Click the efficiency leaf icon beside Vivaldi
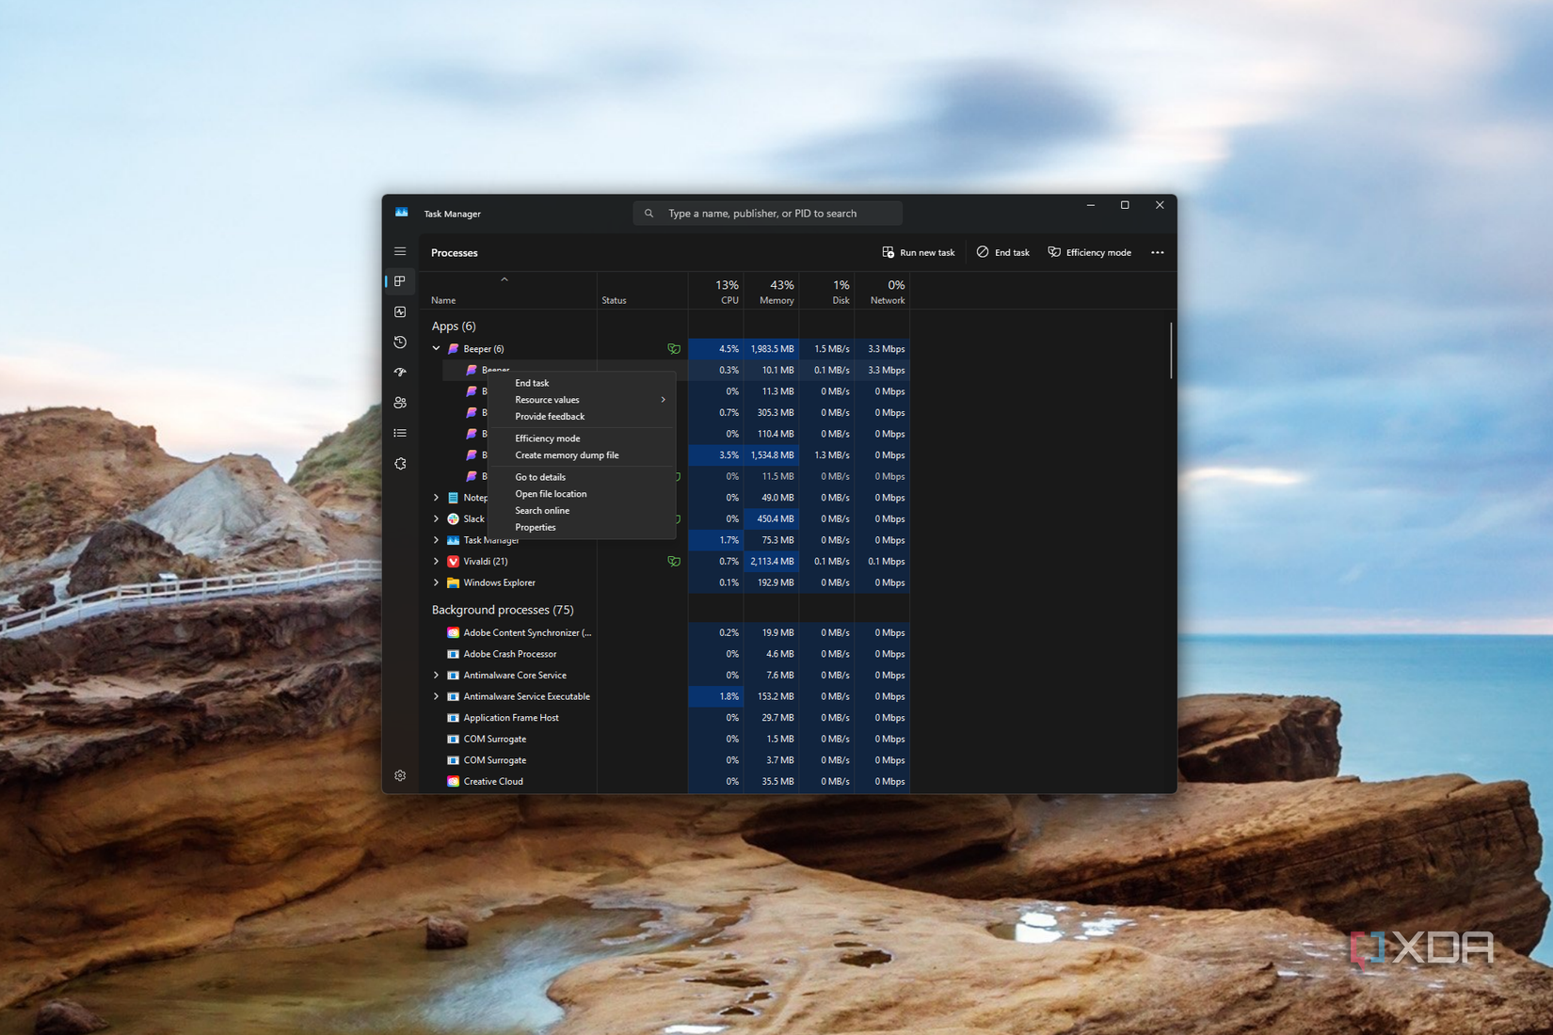 click(674, 561)
